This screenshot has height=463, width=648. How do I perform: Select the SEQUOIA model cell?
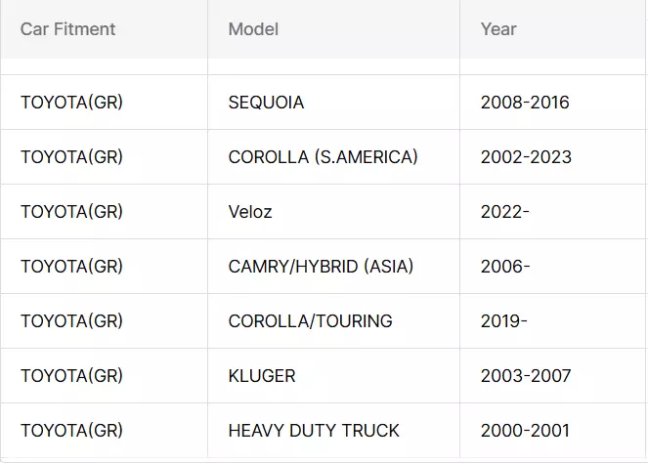click(x=333, y=103)
